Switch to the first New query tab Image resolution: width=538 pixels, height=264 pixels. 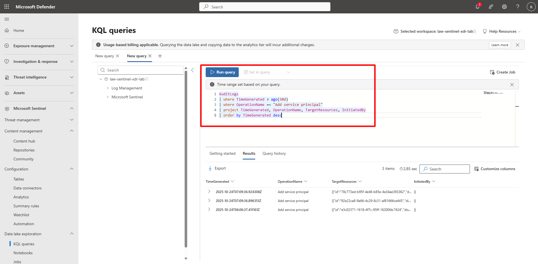pyautogui.click(x=105, y=56)
